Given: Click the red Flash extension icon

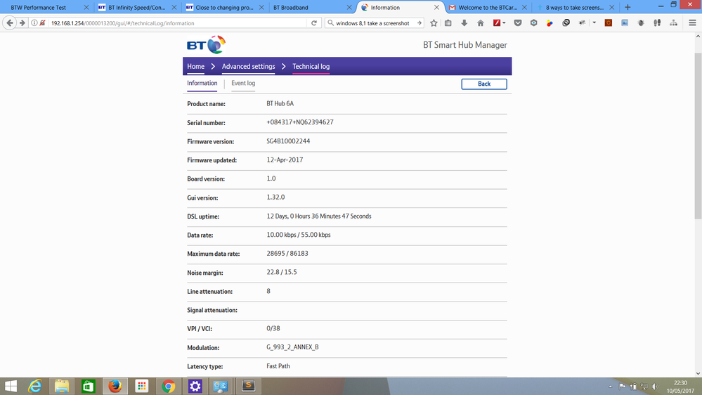Looking at the screenshot, I should click(x=497, y=22).
